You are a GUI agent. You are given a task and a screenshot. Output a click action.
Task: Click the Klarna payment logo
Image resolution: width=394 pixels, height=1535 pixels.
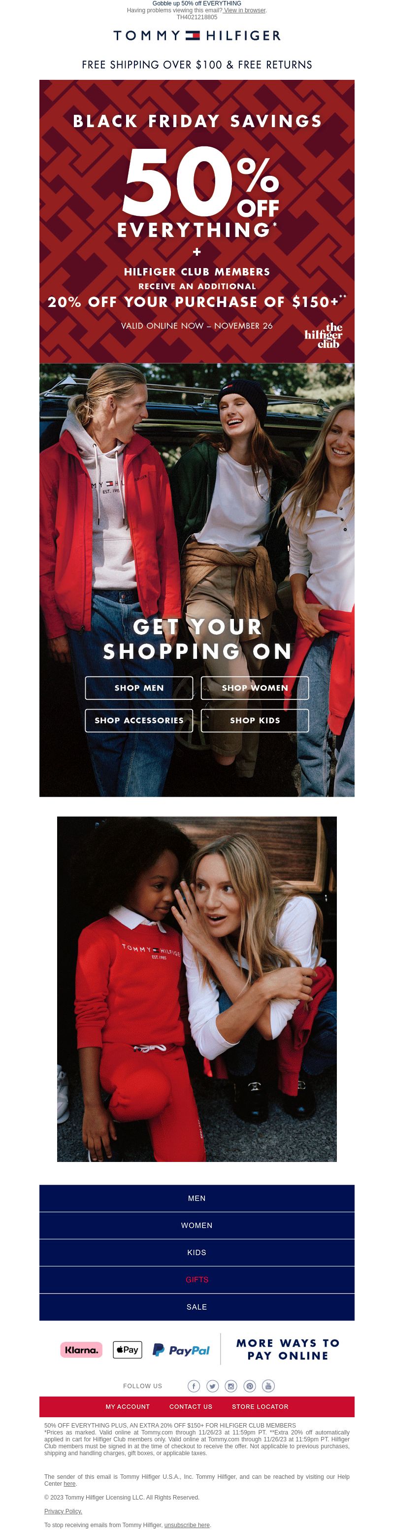[81, 1350]
